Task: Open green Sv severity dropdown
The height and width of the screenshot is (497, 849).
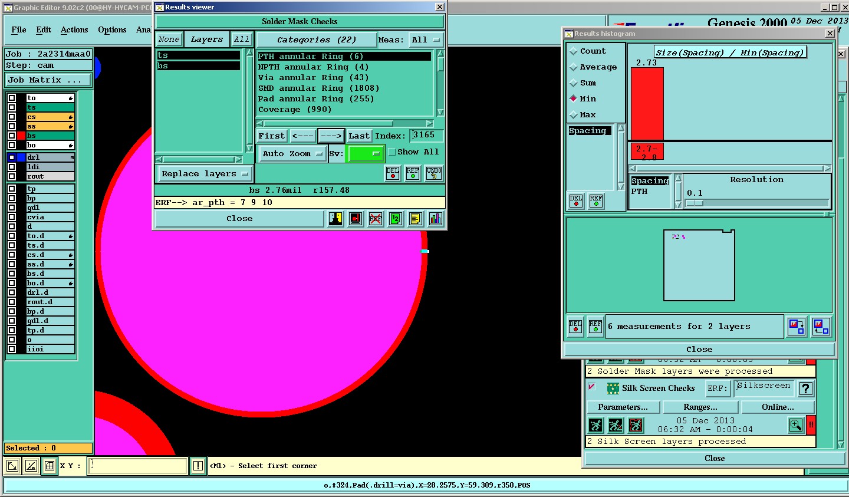Action: click(366, 154)
